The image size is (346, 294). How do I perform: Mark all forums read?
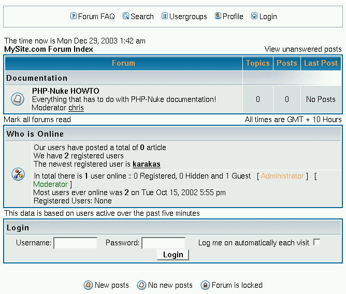tap(37, 120)
